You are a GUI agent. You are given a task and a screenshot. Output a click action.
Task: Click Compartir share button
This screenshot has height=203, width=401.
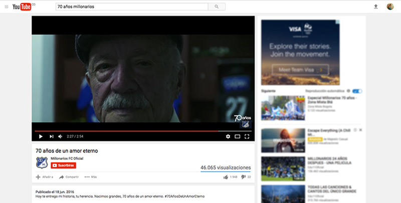point(69,177)
